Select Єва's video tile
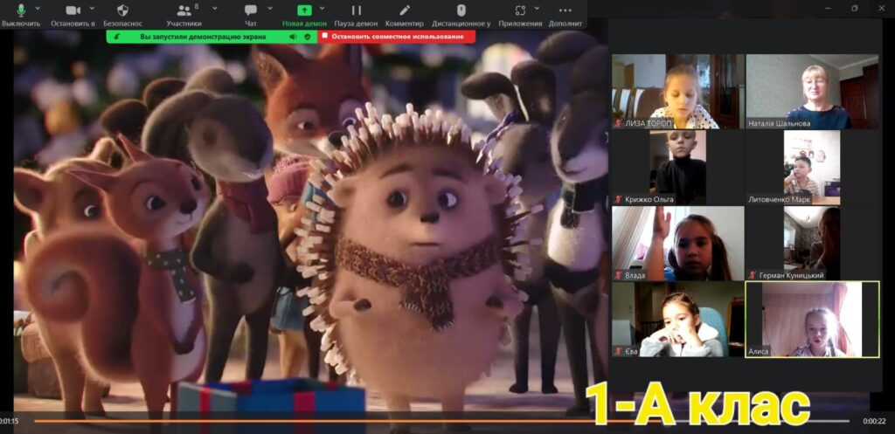This screenshot has width=895, height=434. tap(678, 319)
